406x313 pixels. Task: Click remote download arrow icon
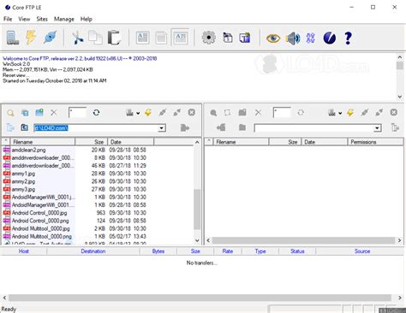click(x=221, y=127)
